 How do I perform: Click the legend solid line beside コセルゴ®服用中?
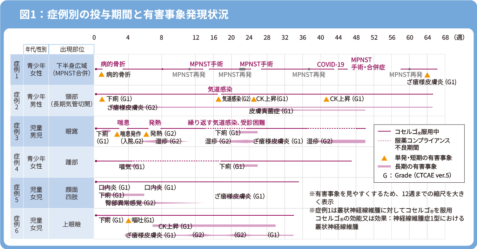[x=384, y=132]
